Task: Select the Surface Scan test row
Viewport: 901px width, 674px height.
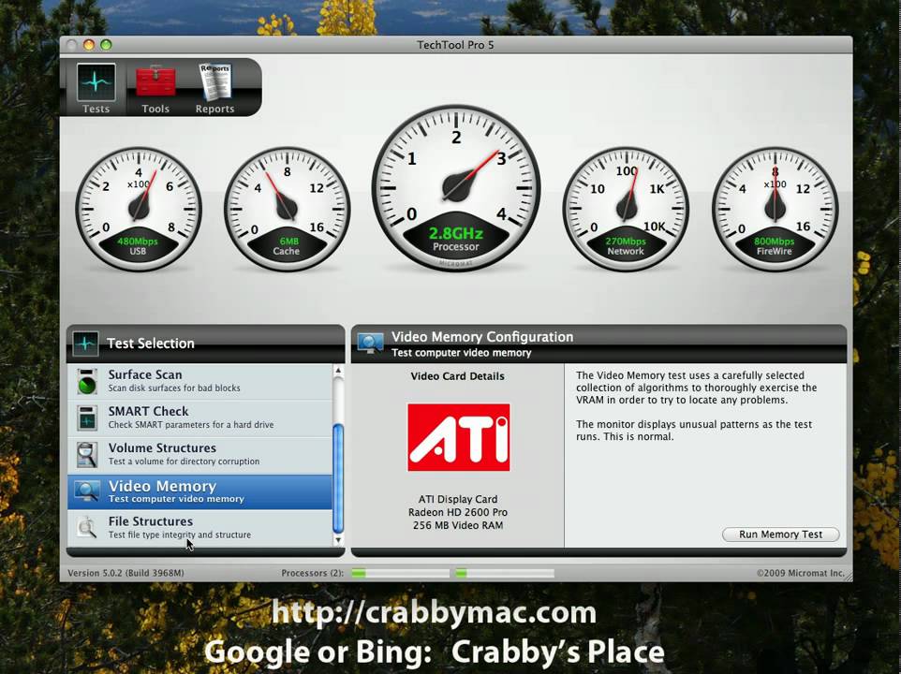Action: (200, 382)
